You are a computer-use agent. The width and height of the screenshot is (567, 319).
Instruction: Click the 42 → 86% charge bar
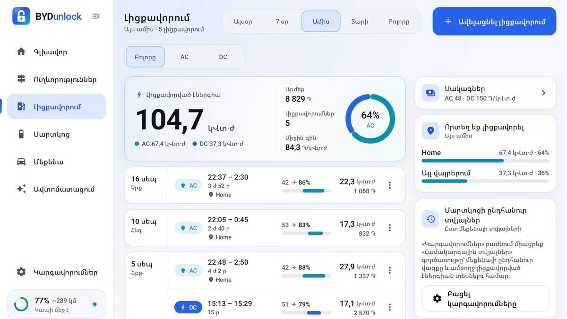click(x=306, y=190)
